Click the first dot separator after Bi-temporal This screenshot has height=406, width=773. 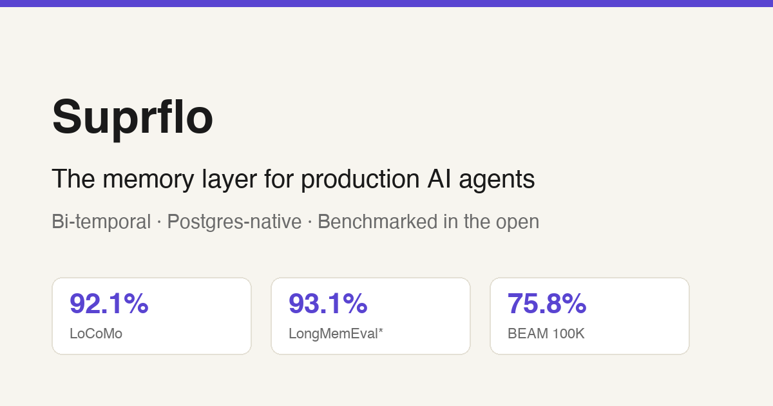pos(159,222)
